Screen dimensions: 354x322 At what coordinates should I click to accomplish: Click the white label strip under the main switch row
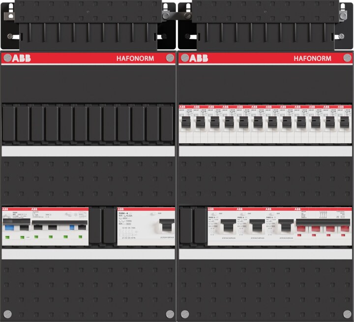point(265,254)
